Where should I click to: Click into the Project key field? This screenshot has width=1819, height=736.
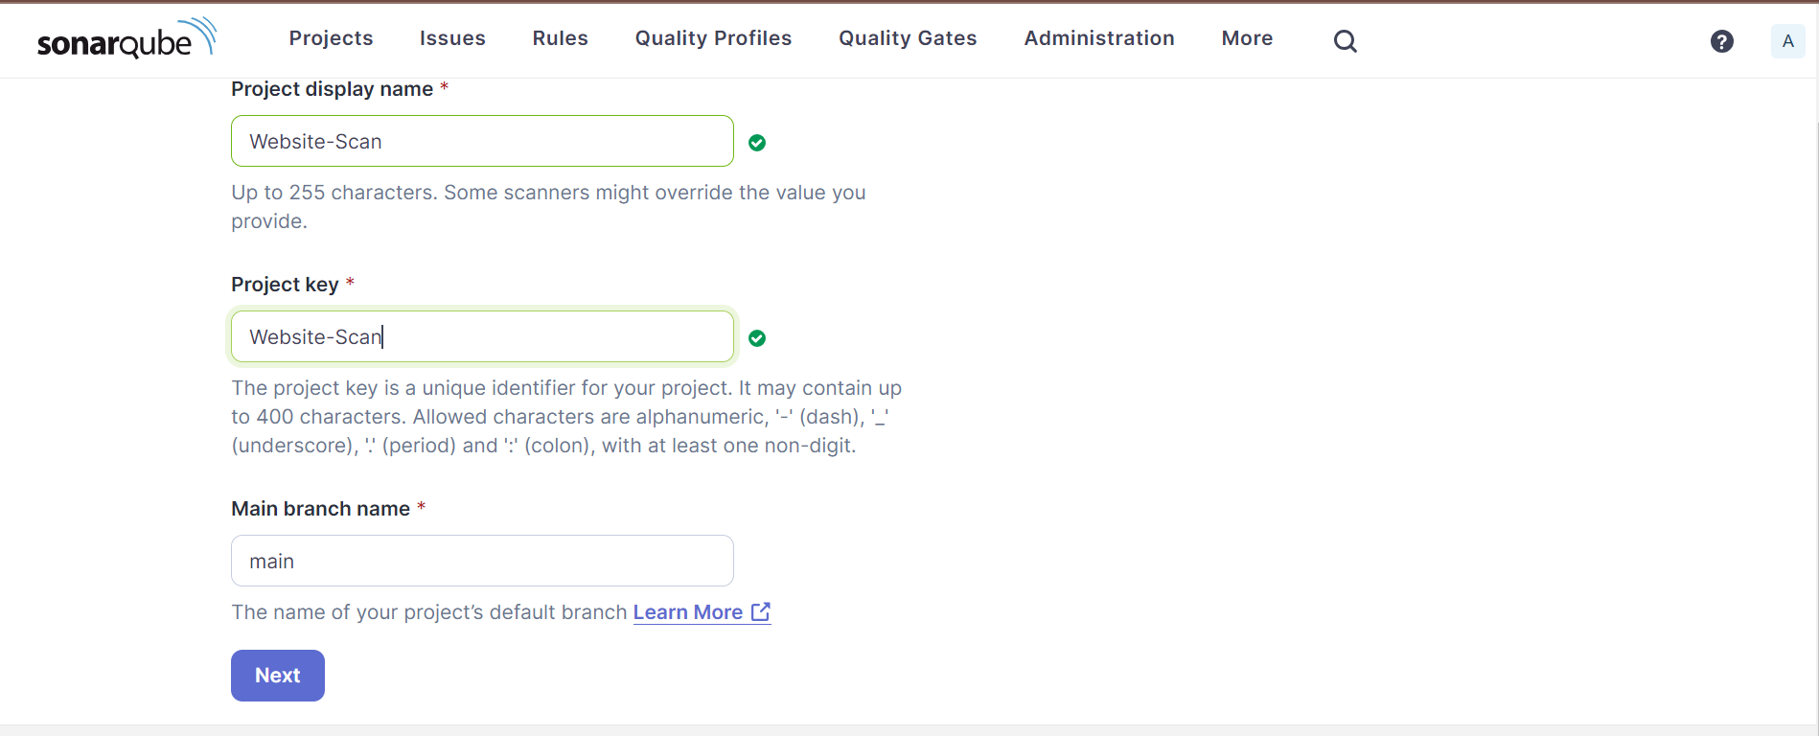click(482, 336)
